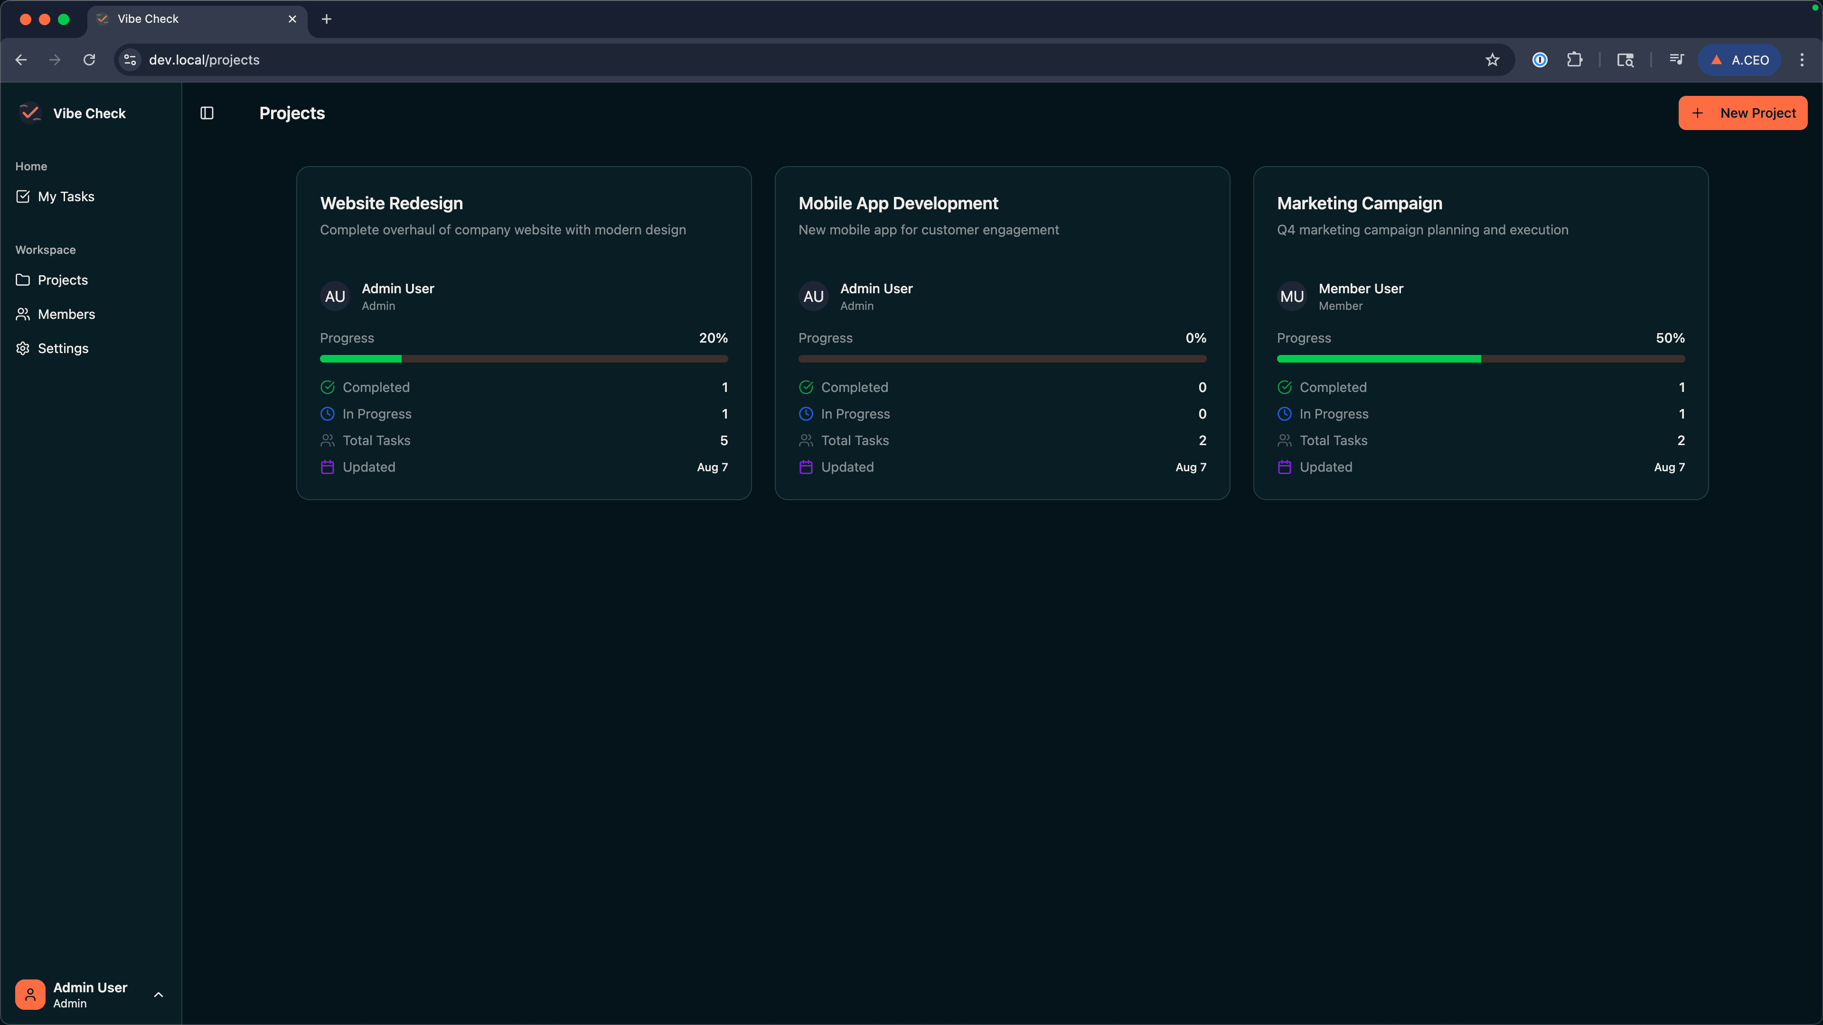This screenshot has height=1025, width=1823.
Task: Open the Website Redesign project title
Action: (x=391, y=204)
